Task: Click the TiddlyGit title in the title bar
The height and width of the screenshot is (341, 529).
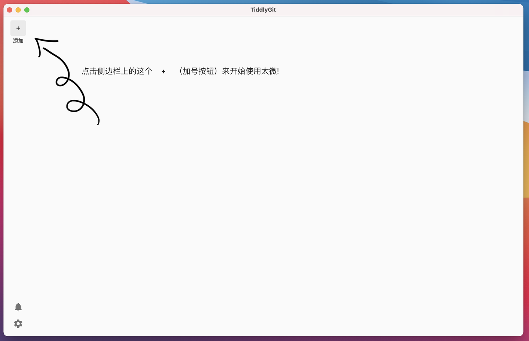Action: [263, 10]
